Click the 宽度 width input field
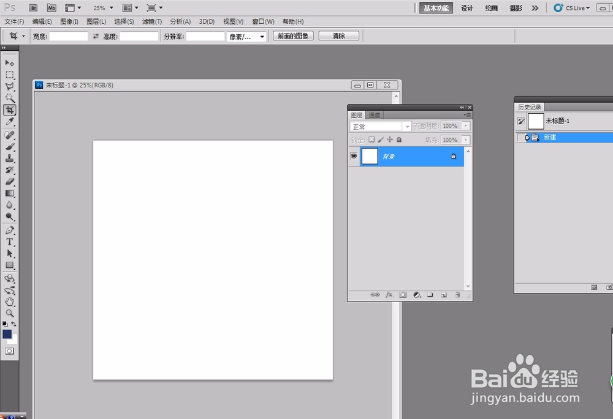 pyautogui.click(x=69, y=36)
